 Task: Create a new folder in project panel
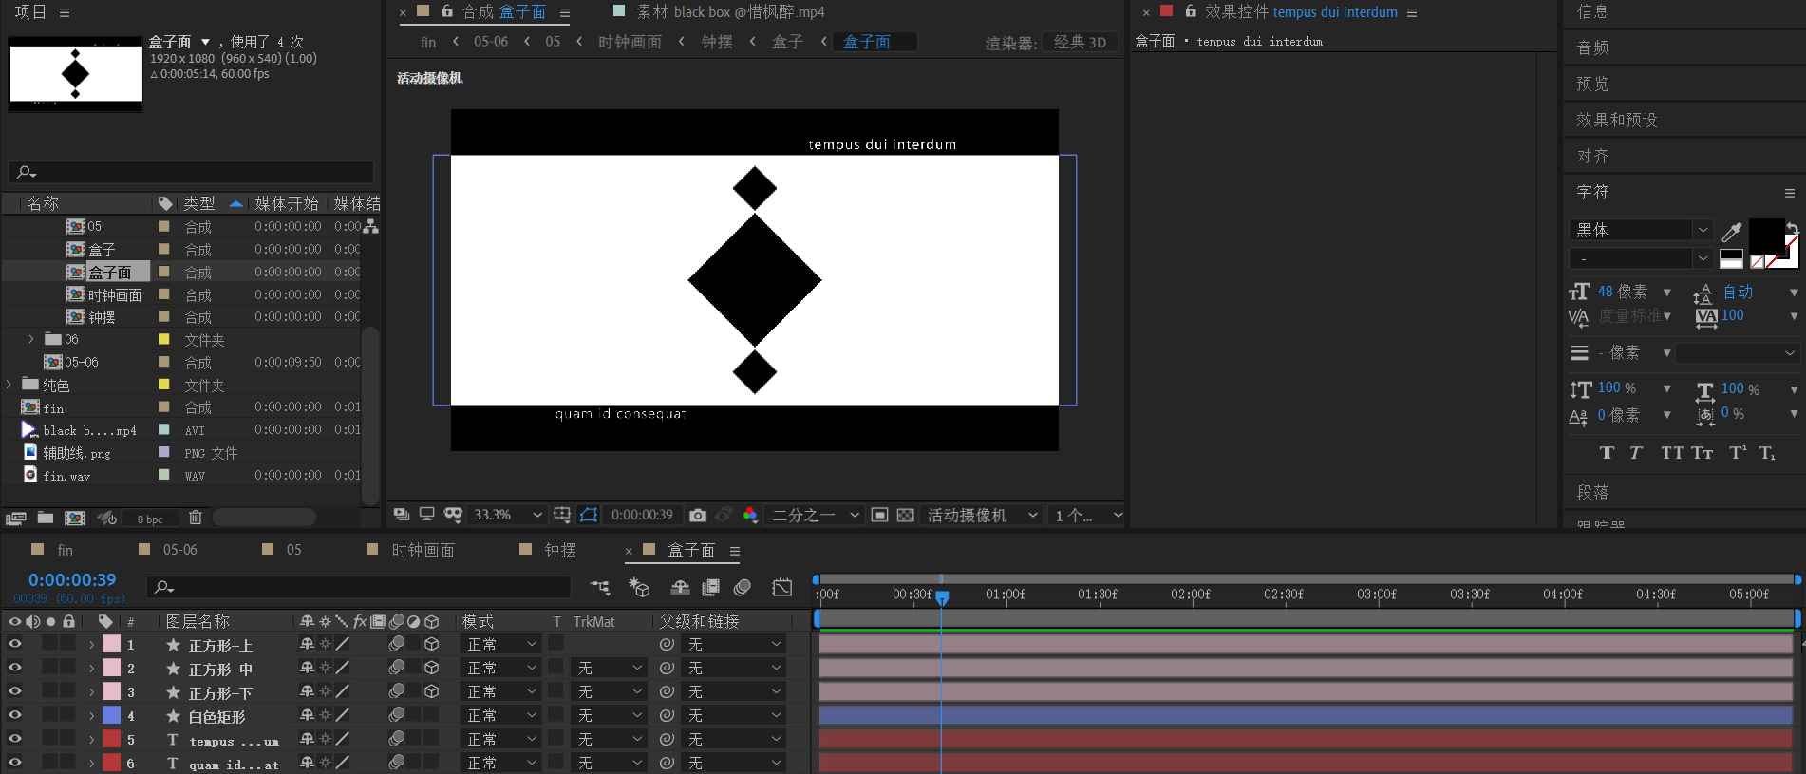[x=45, y=518]
